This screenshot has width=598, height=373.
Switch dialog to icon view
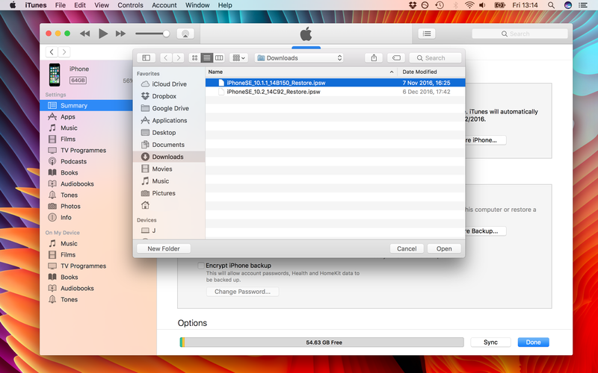[194, 58]
